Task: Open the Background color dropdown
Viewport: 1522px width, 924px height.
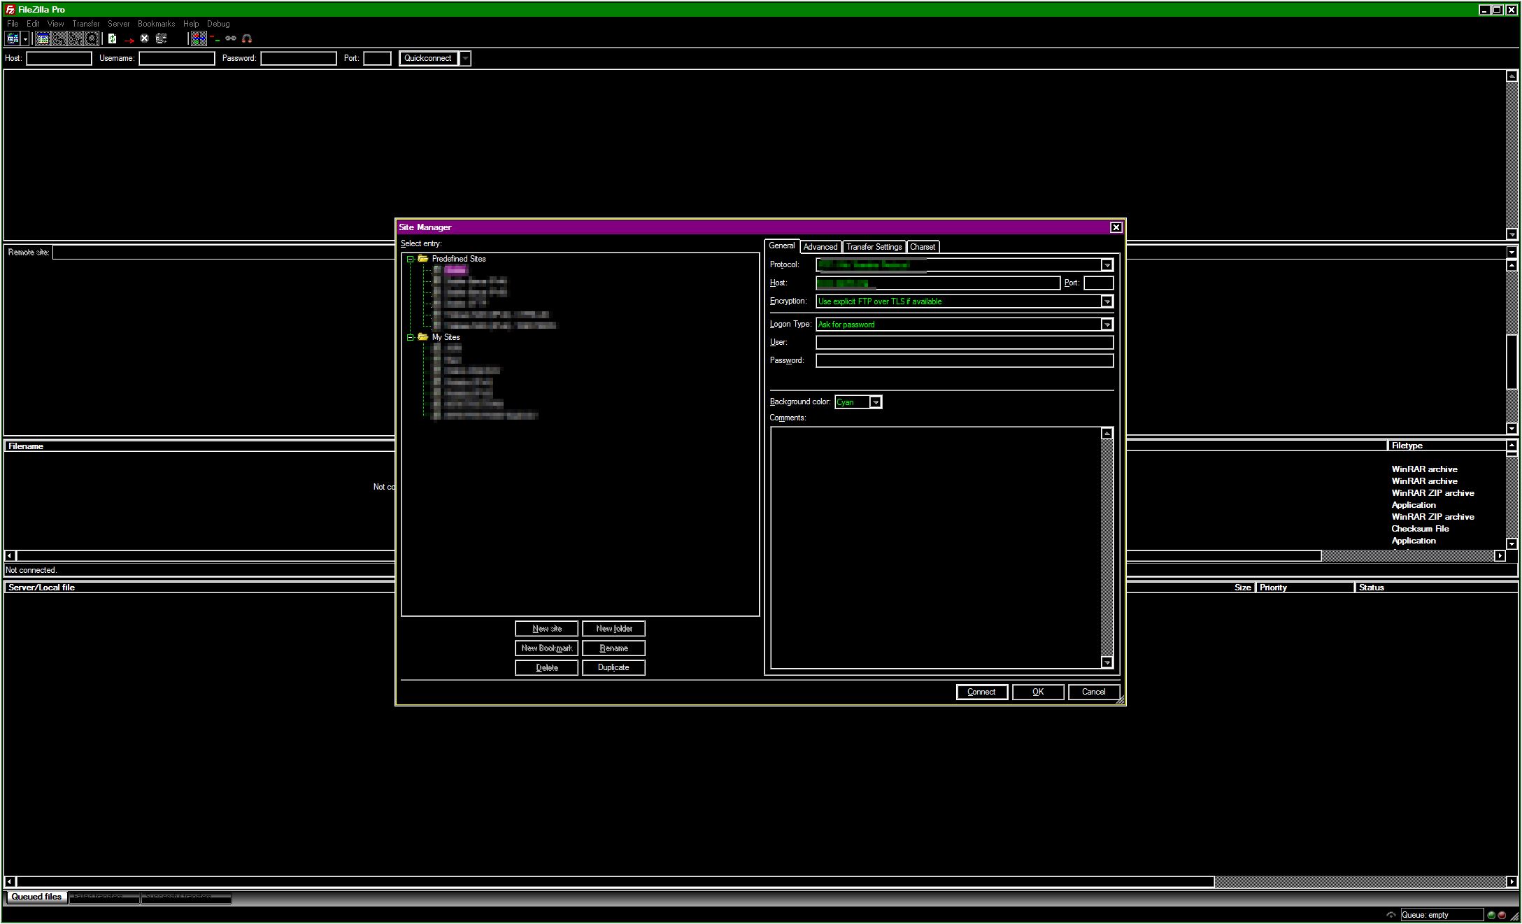Action: point(875,402)
